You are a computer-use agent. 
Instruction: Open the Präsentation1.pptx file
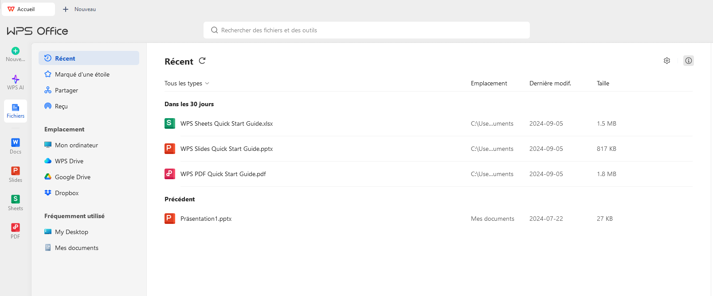[206, 219]
